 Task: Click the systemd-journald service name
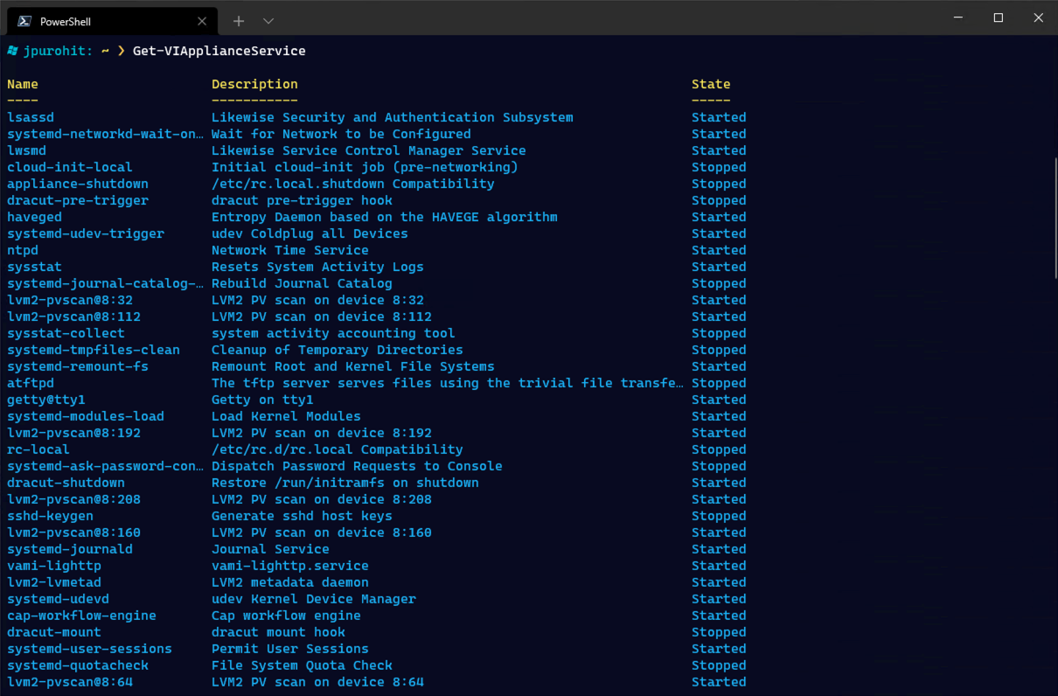(70, 549)
